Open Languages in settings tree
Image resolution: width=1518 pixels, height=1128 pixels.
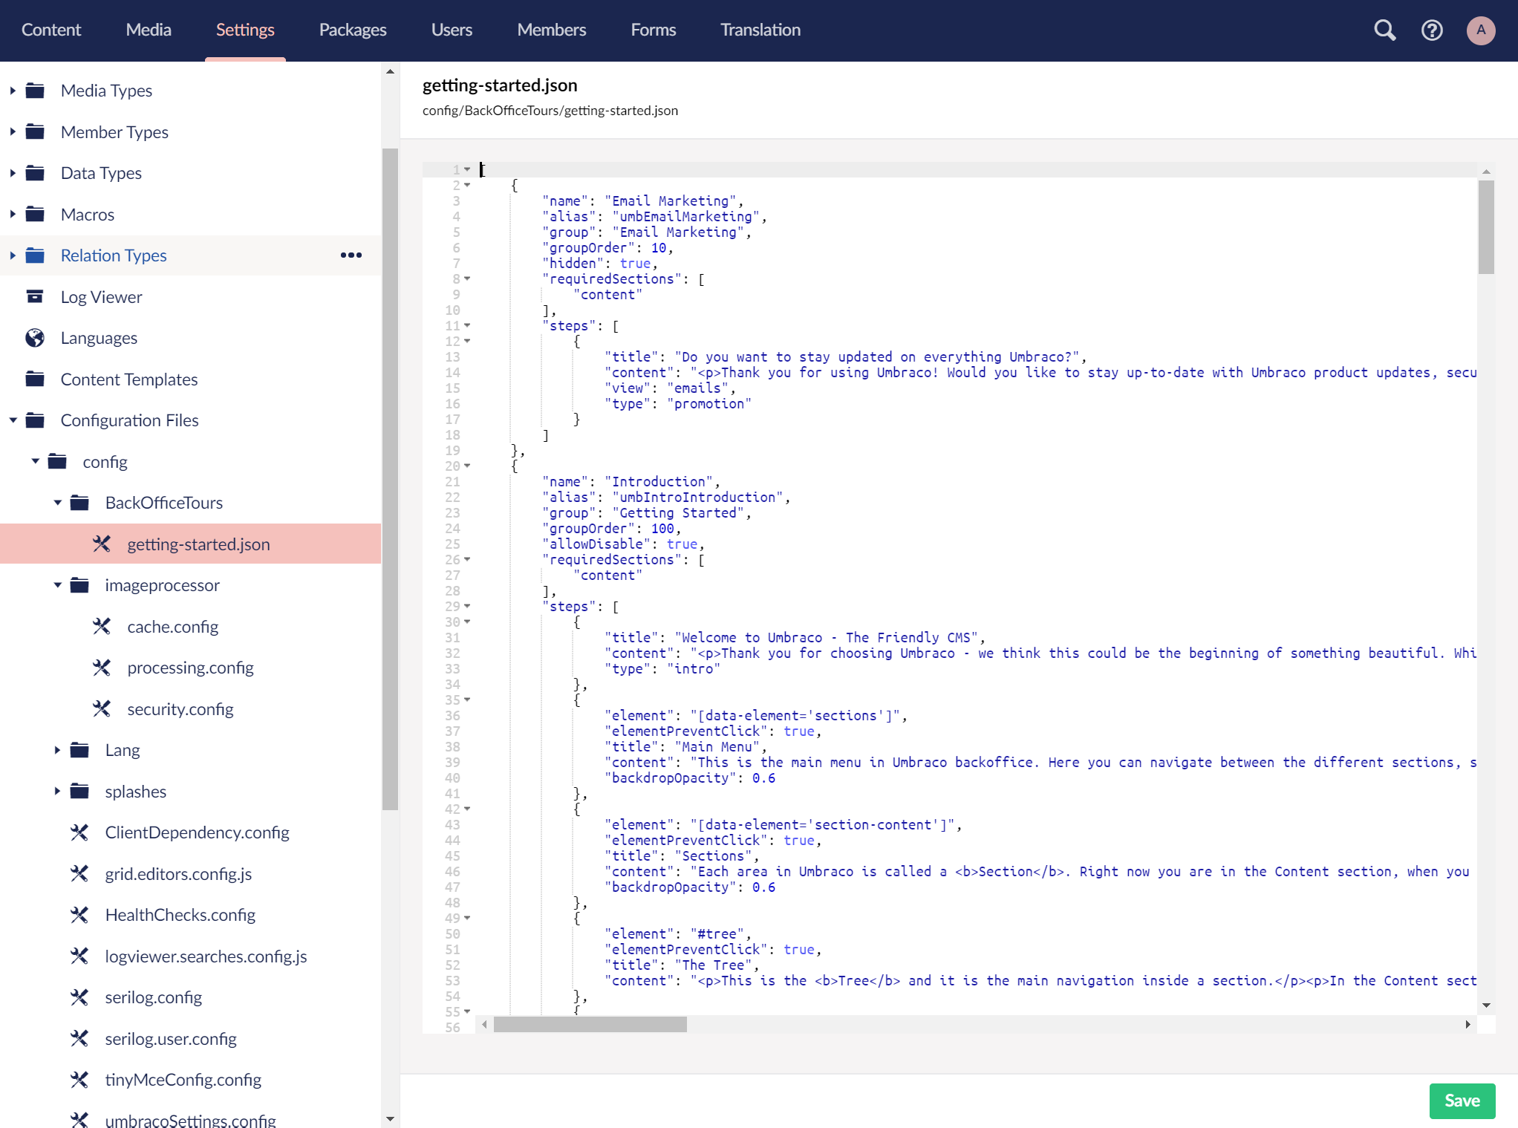[99, 338]
